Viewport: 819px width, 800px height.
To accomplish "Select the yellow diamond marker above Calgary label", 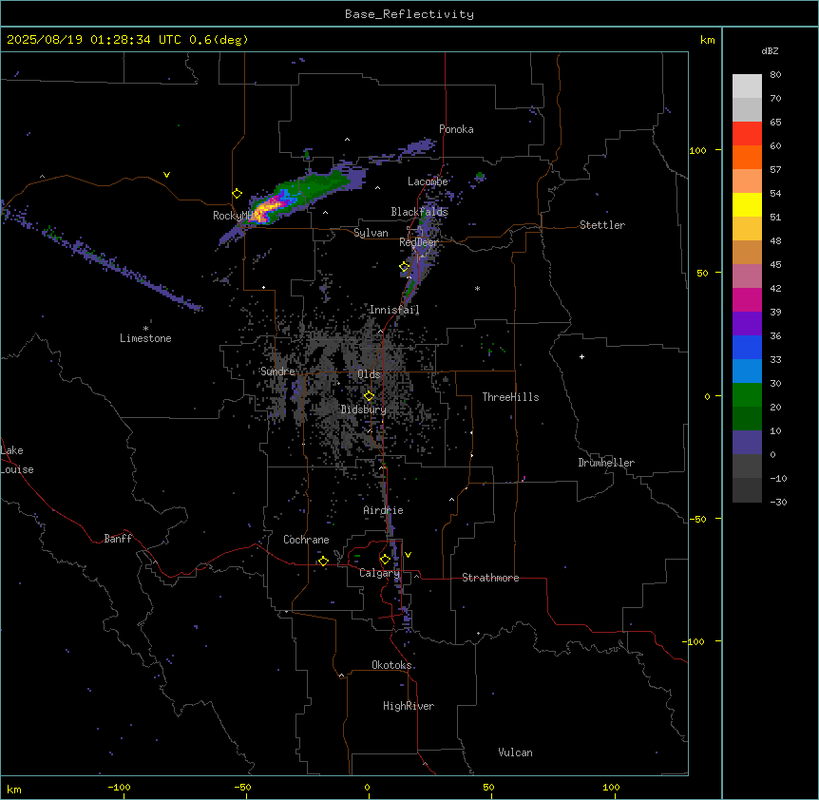I will (x=385, y=560).
